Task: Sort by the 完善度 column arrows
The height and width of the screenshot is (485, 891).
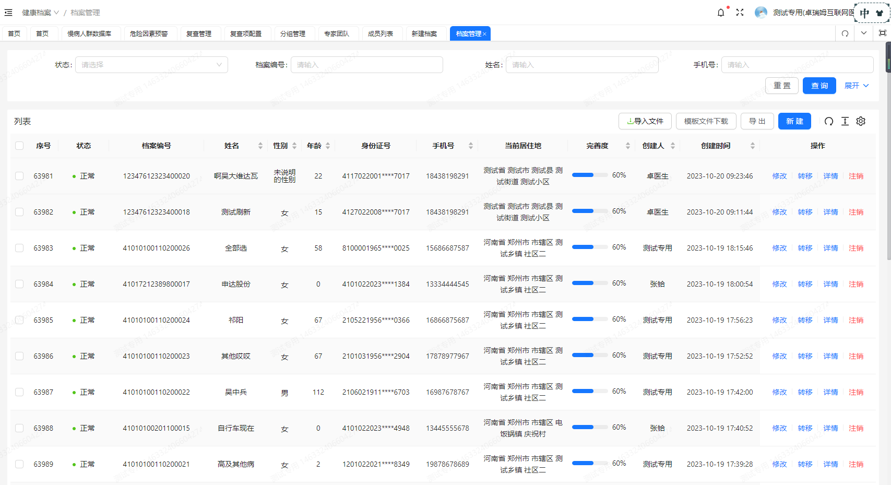Action: click(x=628, y=146)
